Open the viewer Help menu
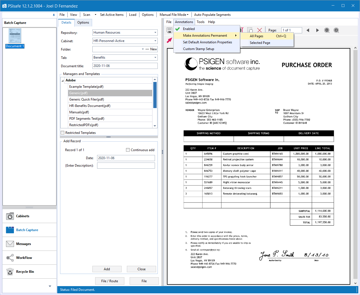360x295 pixels. pos(211,22)
